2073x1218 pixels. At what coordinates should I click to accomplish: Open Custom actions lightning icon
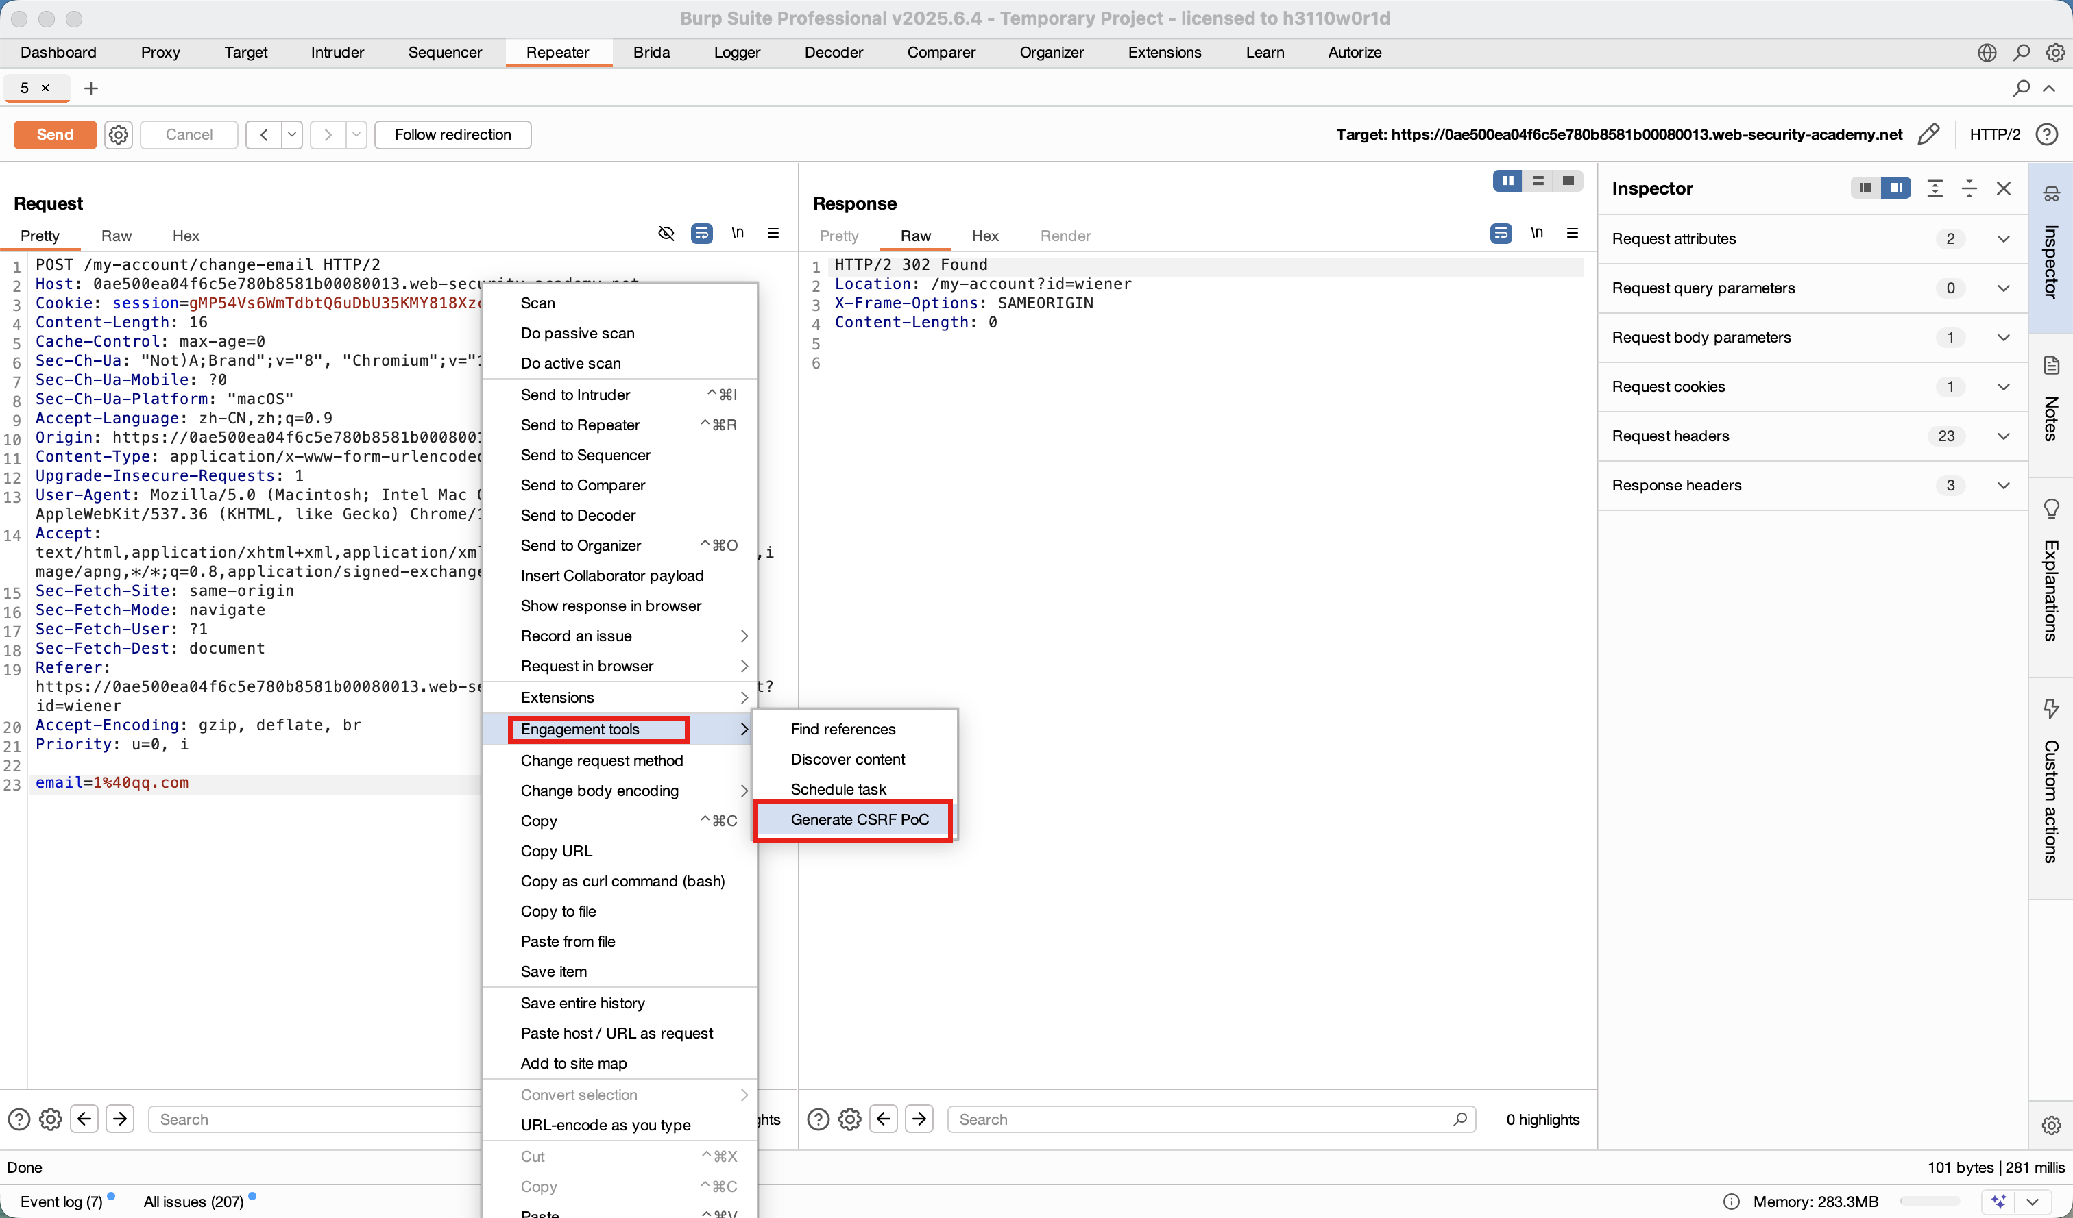pyautogui.click(x=2052, y=708)
